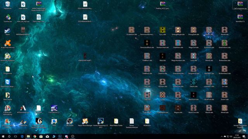Open the Papierkorb recycle bin

coord(8,5)
